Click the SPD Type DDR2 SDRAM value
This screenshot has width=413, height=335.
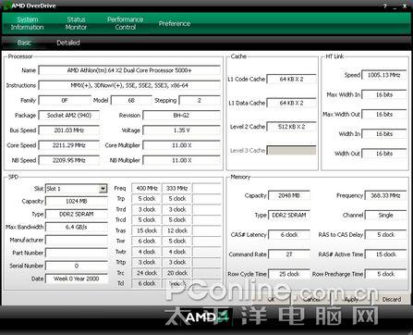tap(77, 214)
